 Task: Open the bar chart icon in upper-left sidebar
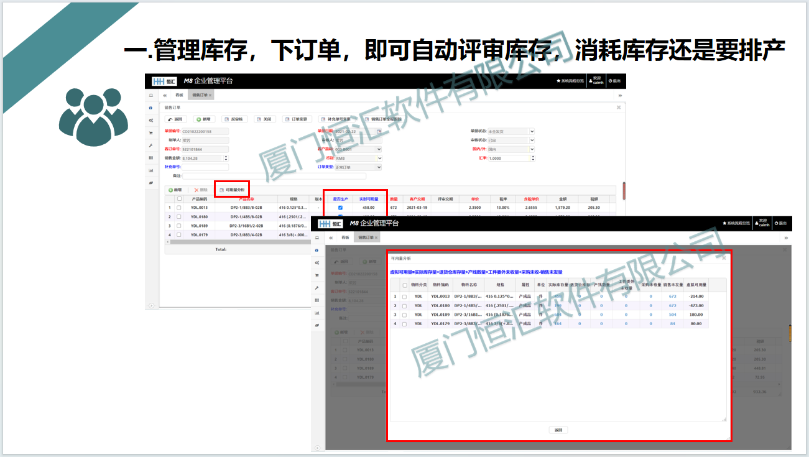[151, 170]
